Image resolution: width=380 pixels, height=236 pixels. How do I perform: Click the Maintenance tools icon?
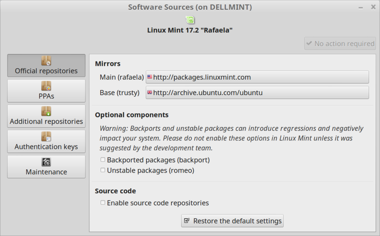point(46,162)
